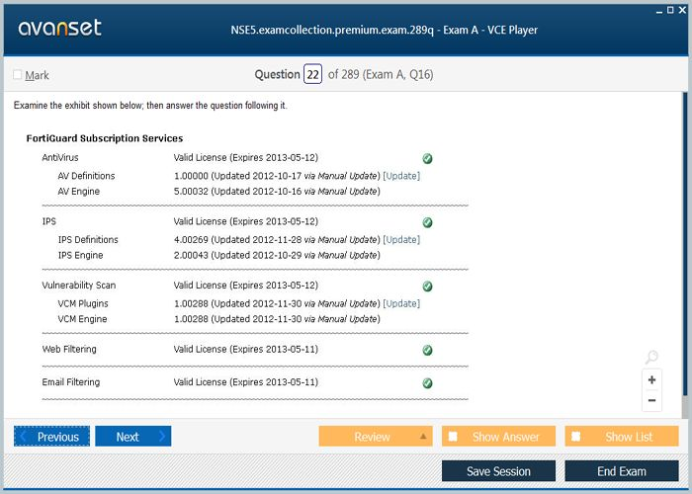This screenshot has width=692, height=494.
Task: Go to the Next question
Action: (132, 437)
